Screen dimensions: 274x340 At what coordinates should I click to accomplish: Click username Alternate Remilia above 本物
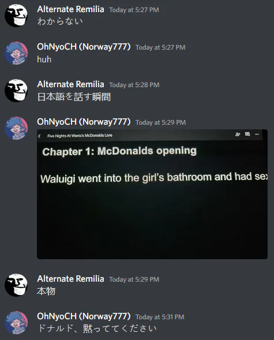tap(70, 279)
